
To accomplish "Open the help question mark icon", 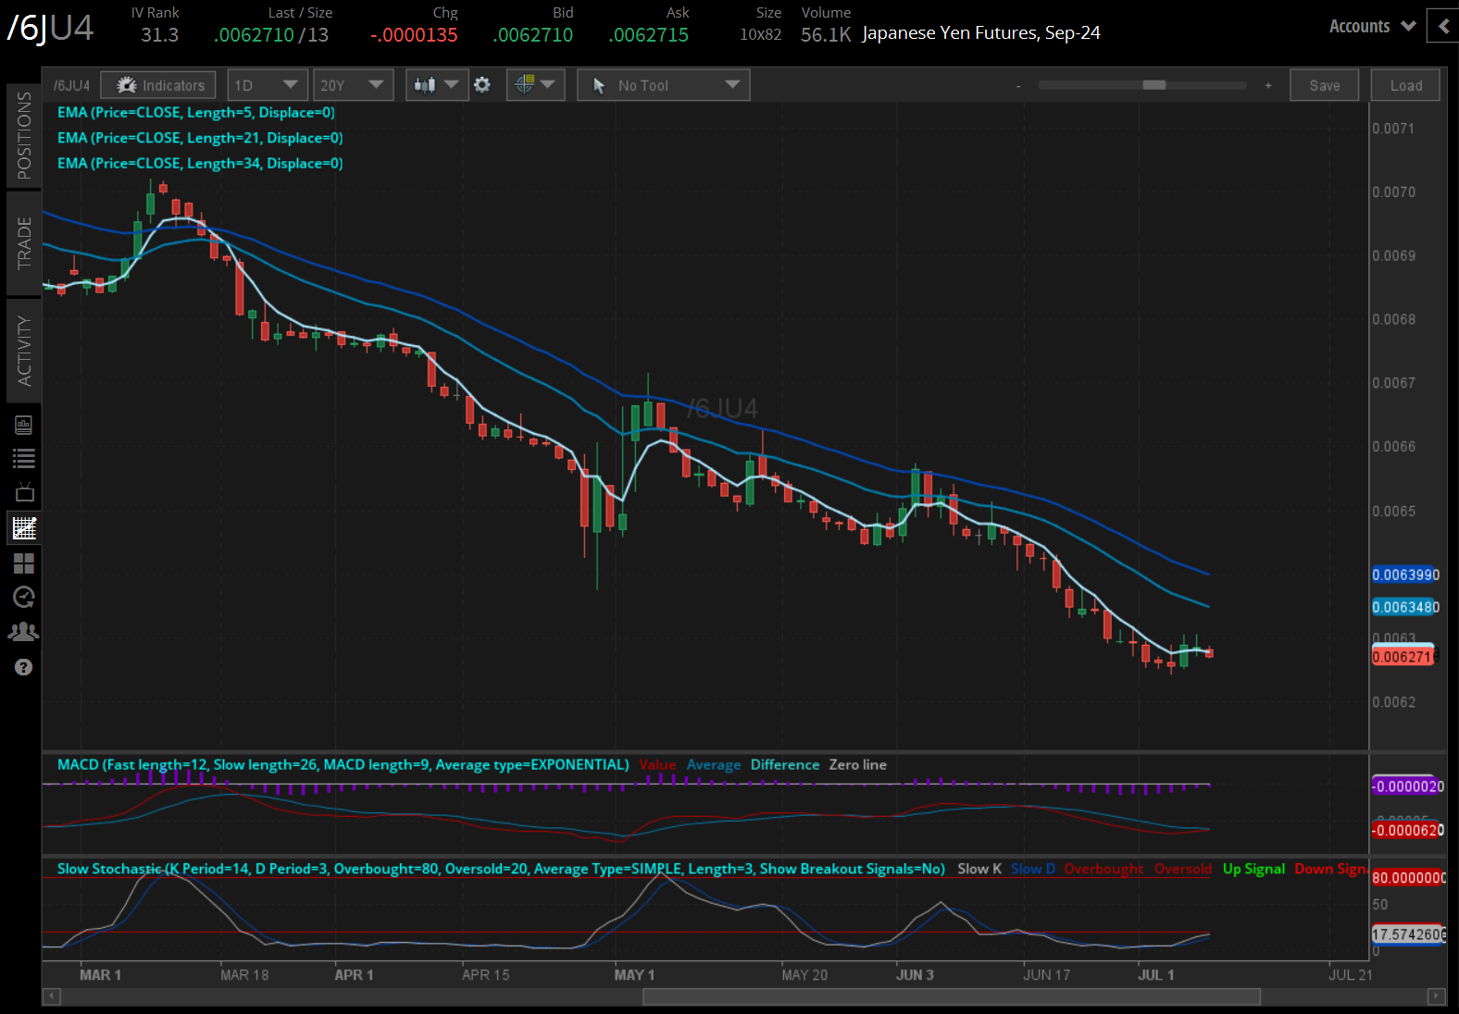I will point(24,667).
